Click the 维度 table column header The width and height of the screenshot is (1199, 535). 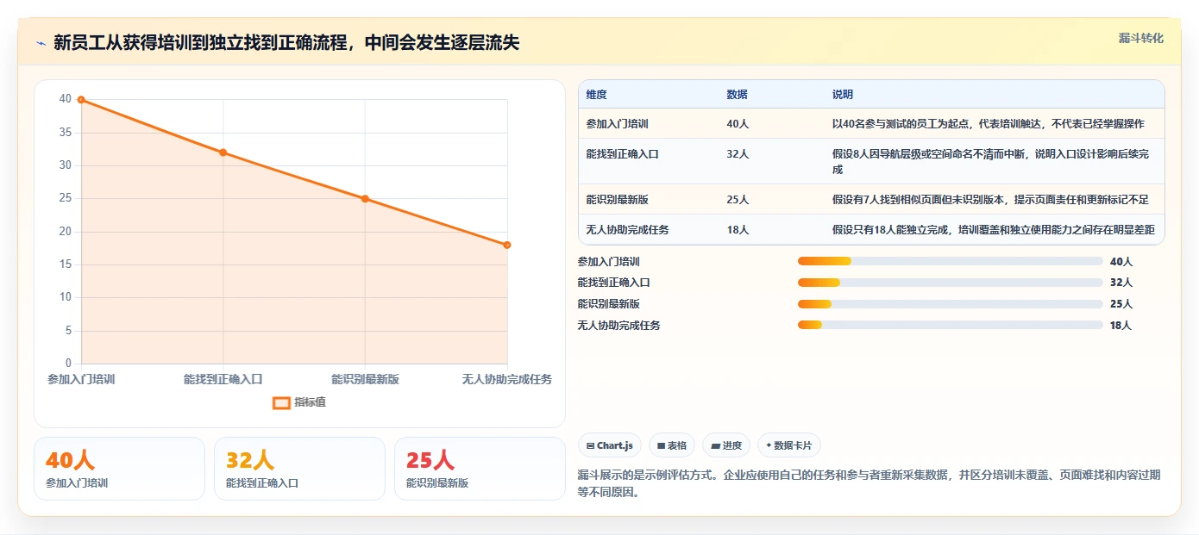648,95
